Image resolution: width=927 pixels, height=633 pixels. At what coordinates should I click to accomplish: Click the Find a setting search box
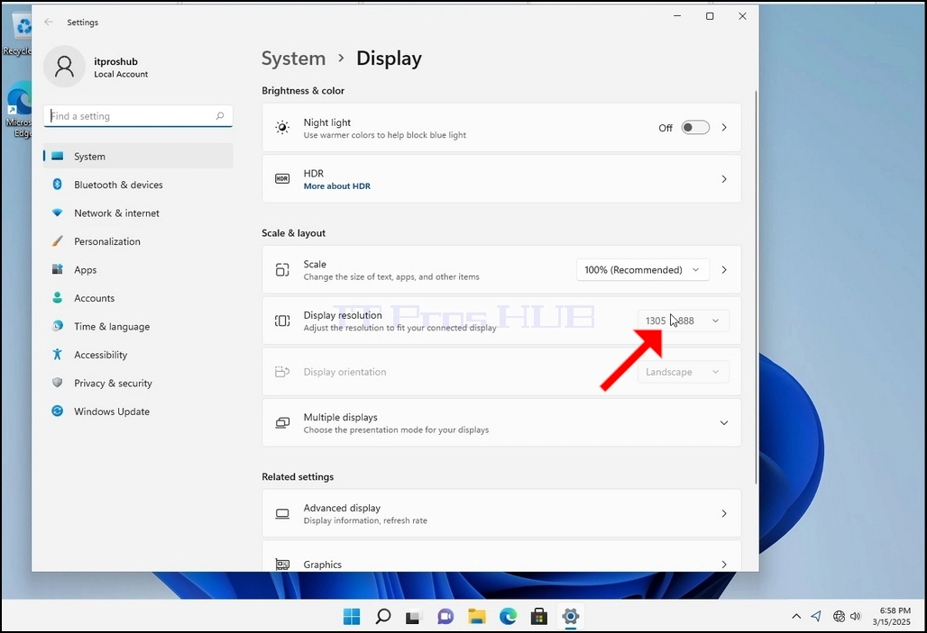click(138, 116)
